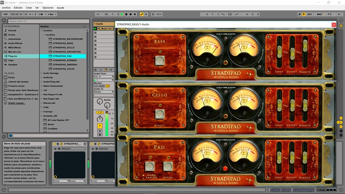
Task: Set Monitor to Auto
Action: [102, 86]
